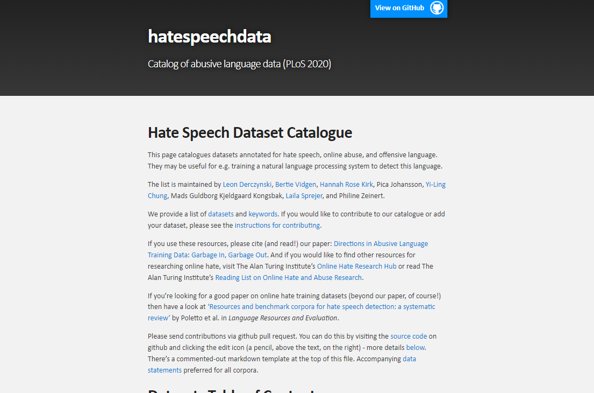Open the Resources and benchmark corpora review link
This screenshot has width=594, height=393.
[321, 306]
